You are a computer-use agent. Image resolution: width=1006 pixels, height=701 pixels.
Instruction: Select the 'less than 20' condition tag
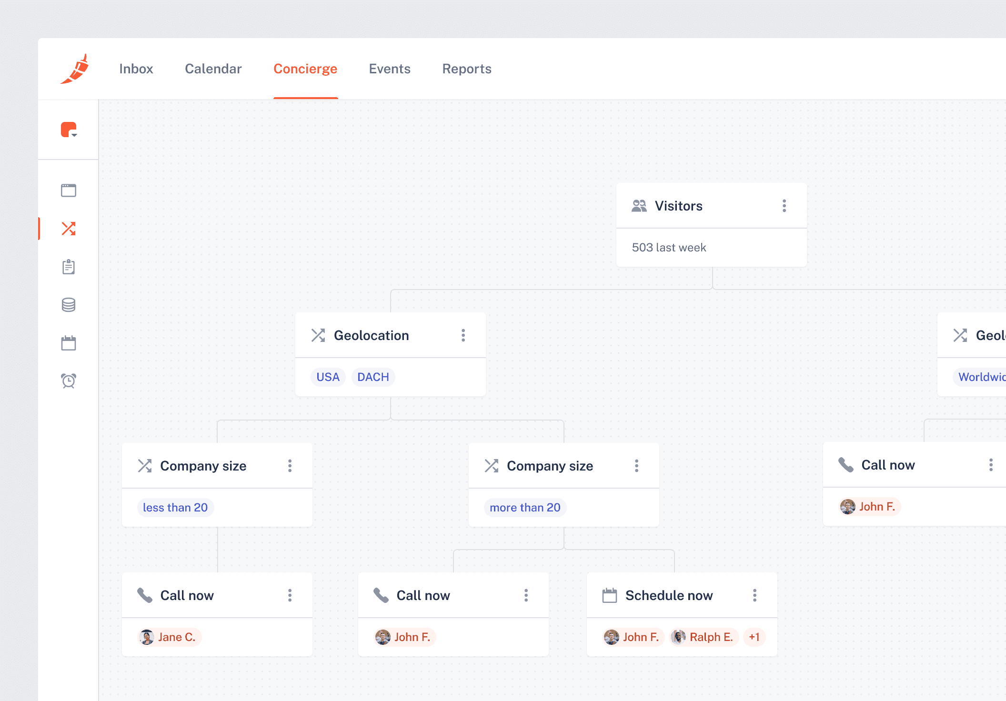175,508
